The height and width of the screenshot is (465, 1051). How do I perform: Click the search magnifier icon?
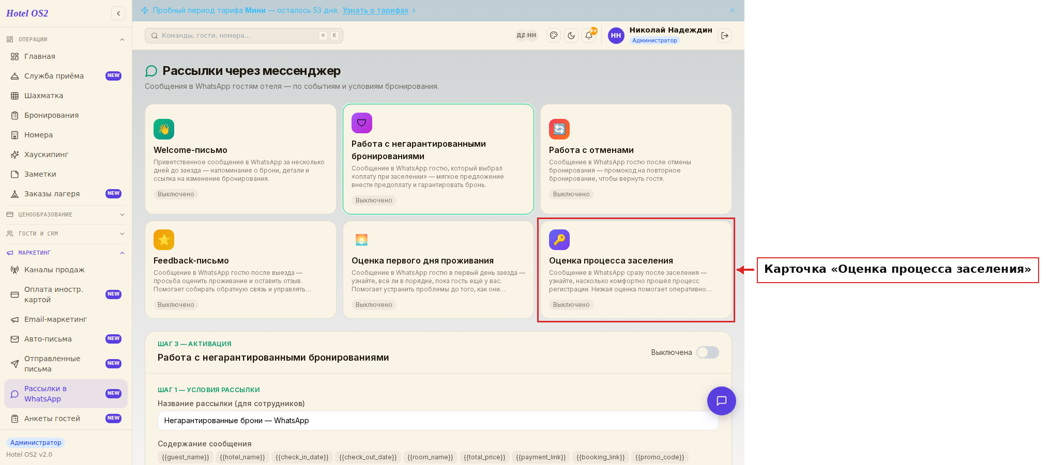pos(155,36)
